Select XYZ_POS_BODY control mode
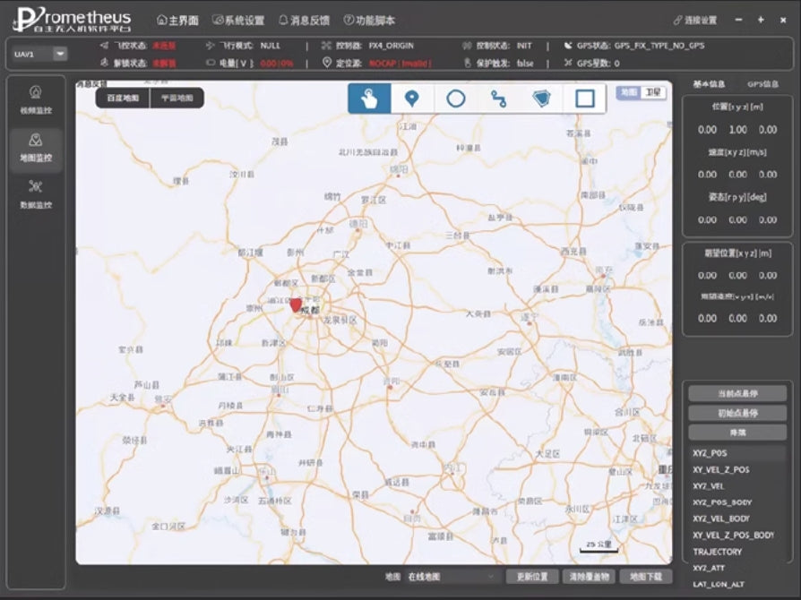 (737, 502)
